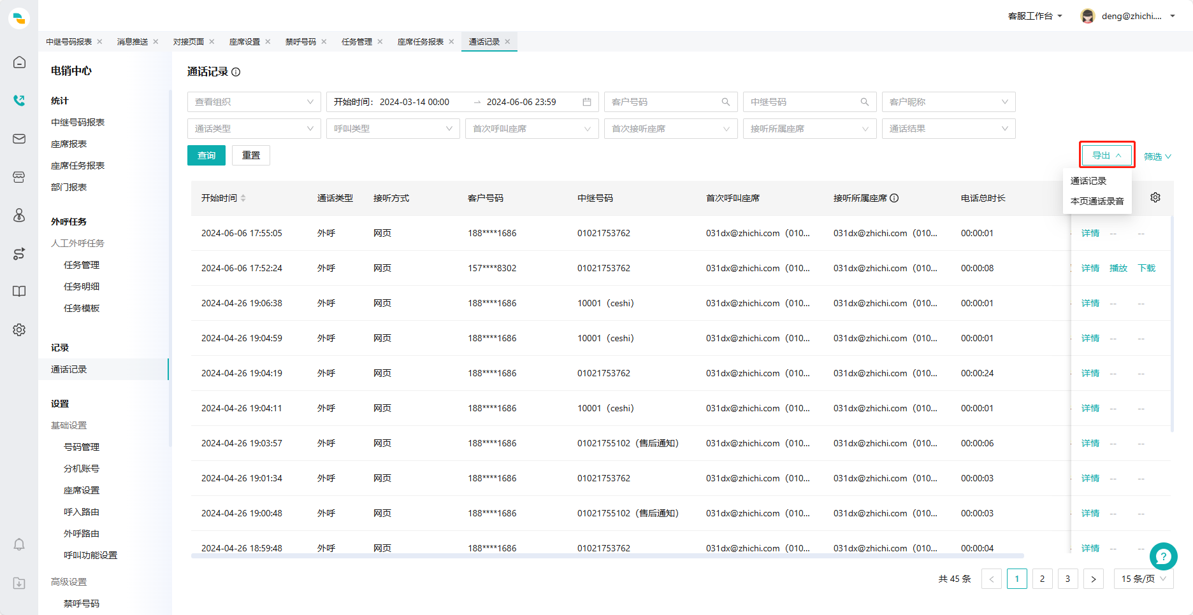Open the 首次呼叫座席 dropdown
Screen dimensions: 1193x615
click(x=532, y=129)
